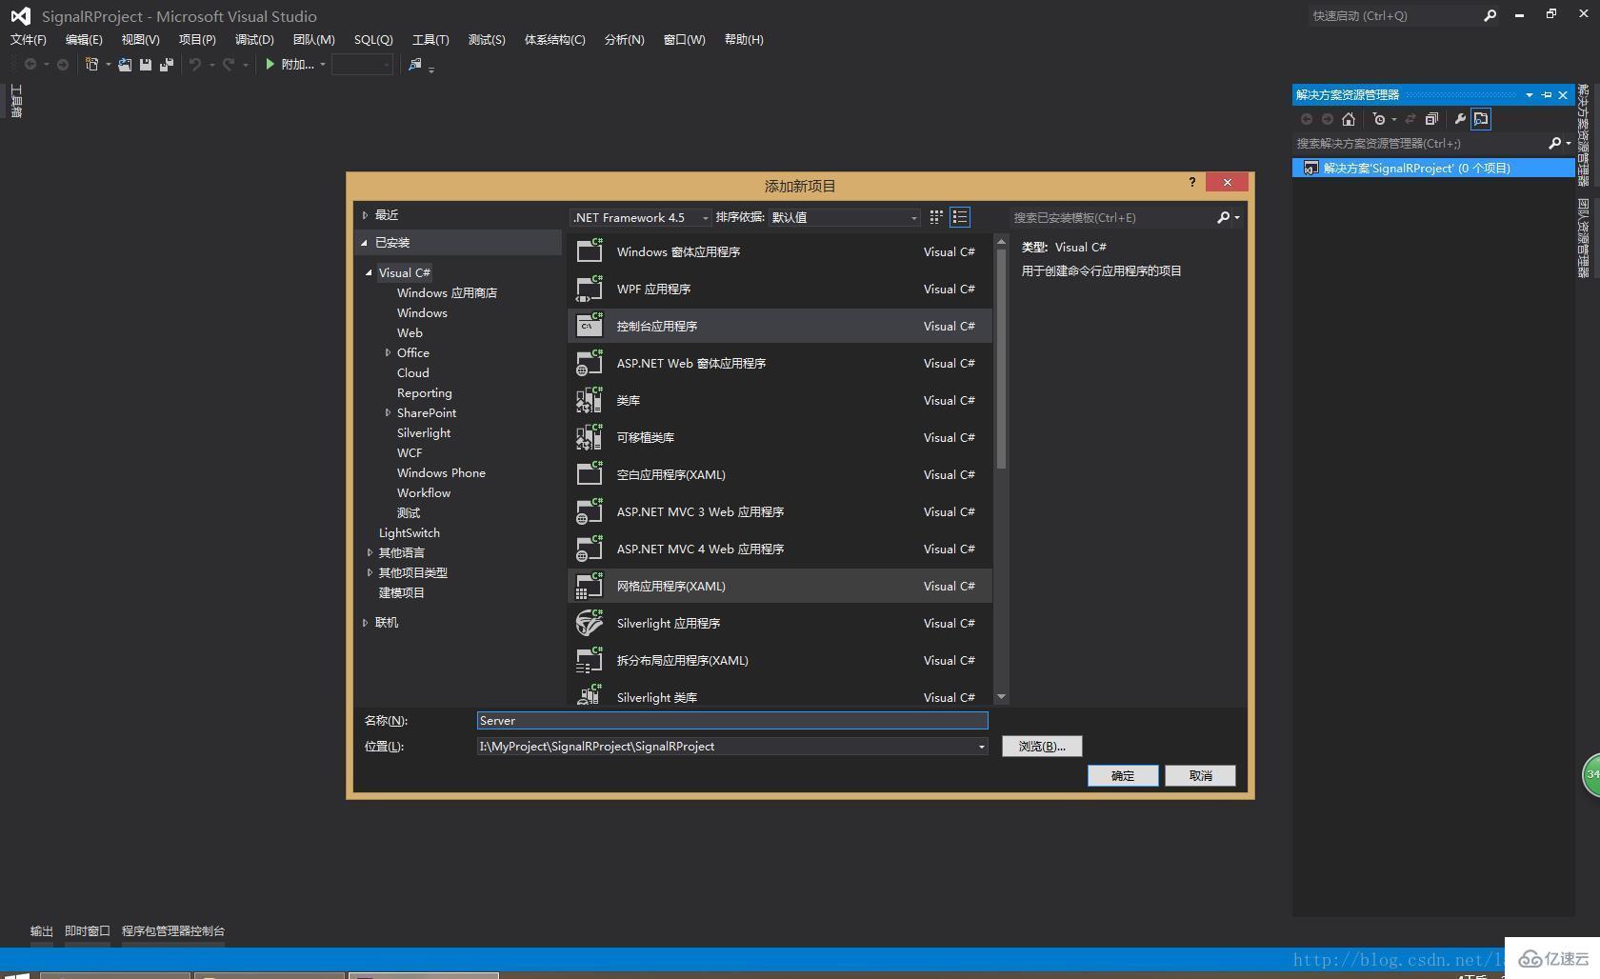Image resolution: width=1600 pixels, height=979 pixels.
Task: Click the Quick Launch search magnifier
Action: tap(1490, 15)
